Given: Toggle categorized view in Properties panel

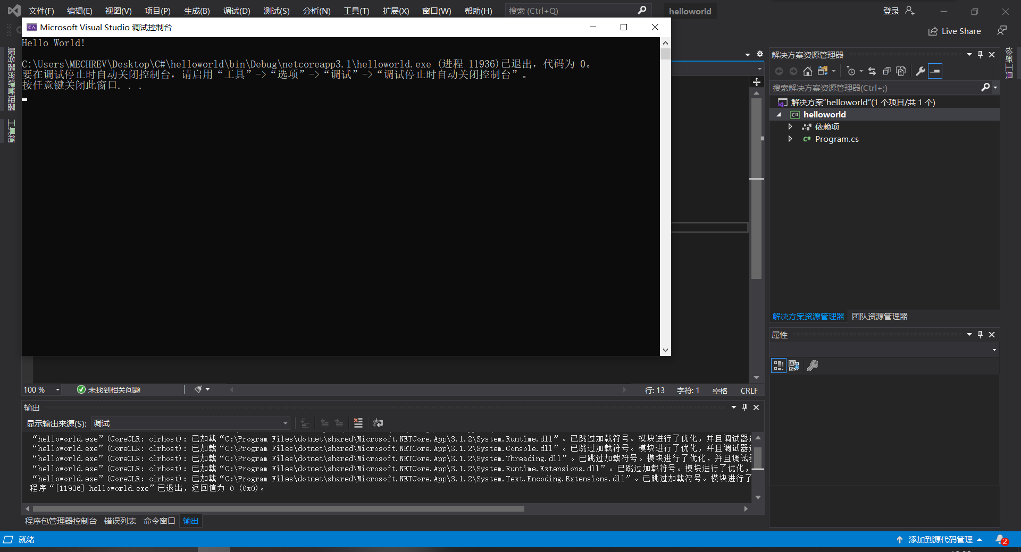Looking at the screenshot, I should pyautogui.click(x=779, y=366).
